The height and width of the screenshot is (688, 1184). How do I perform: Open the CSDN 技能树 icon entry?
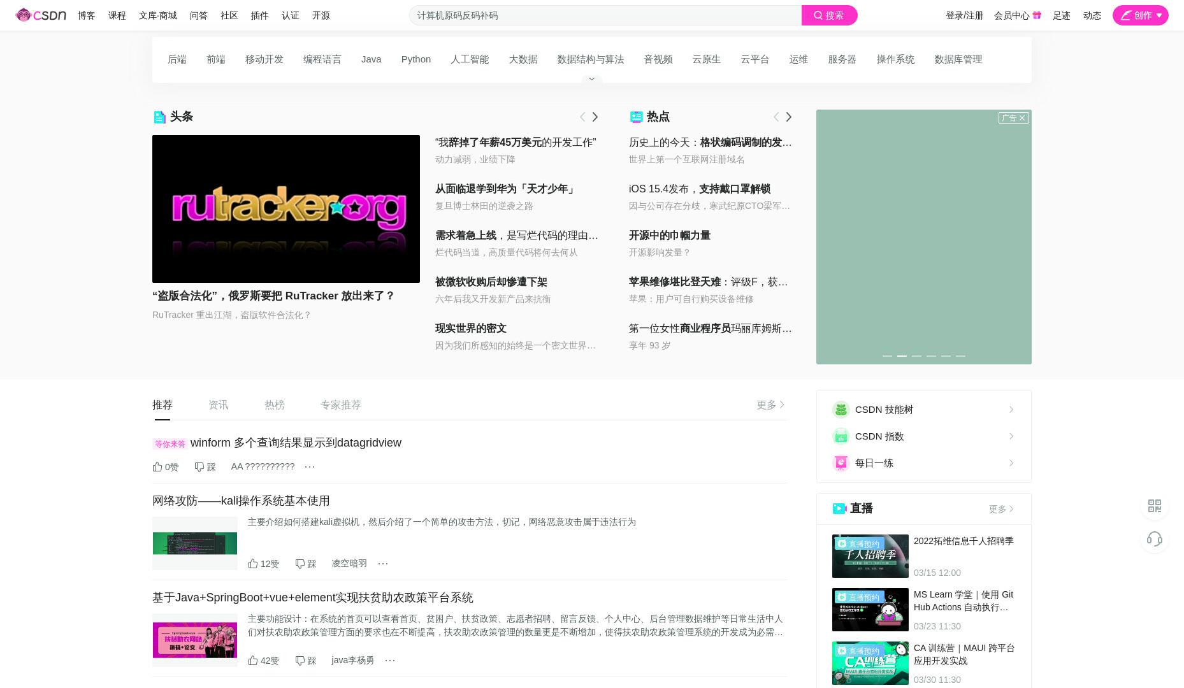tap(841, 410)
